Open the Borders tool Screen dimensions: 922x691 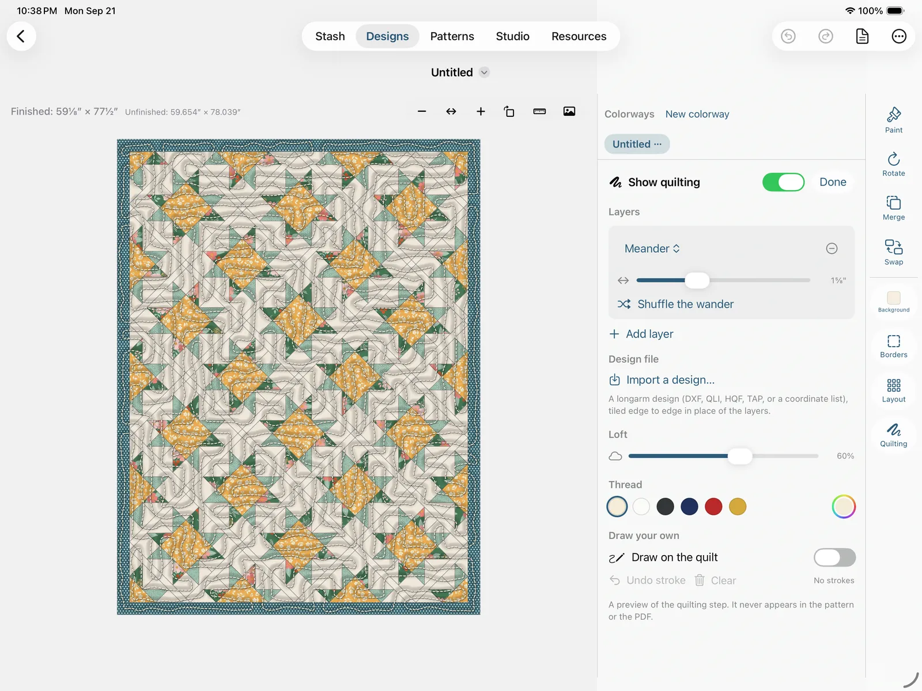[x=894, y=346]
